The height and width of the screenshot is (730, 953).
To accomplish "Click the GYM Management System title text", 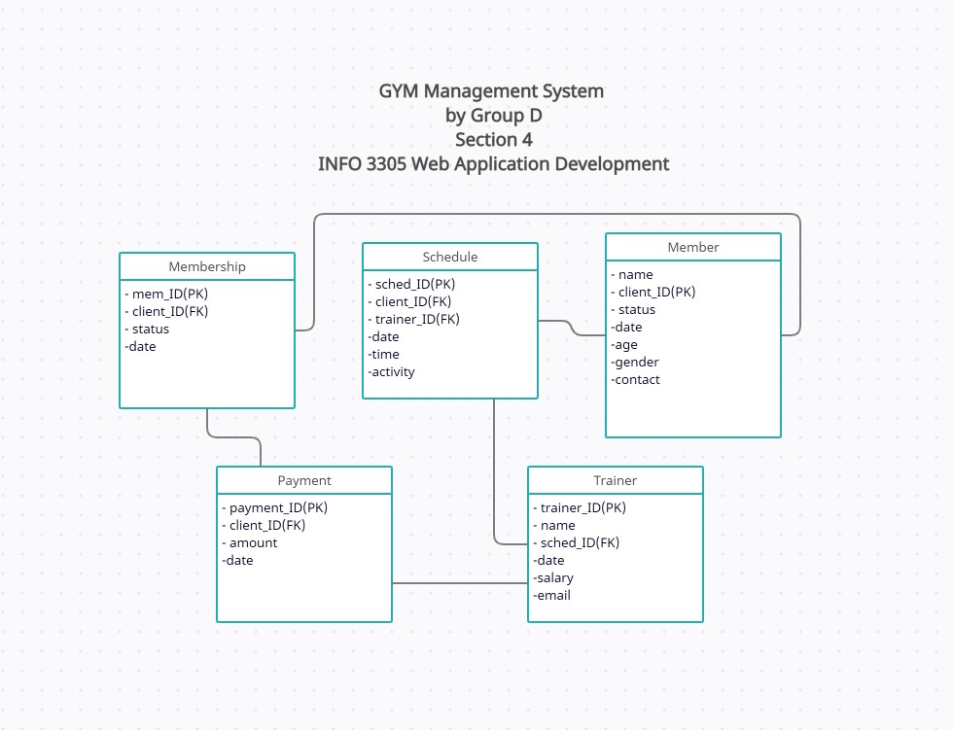I will pyautogui.click(x=493, y=90).
